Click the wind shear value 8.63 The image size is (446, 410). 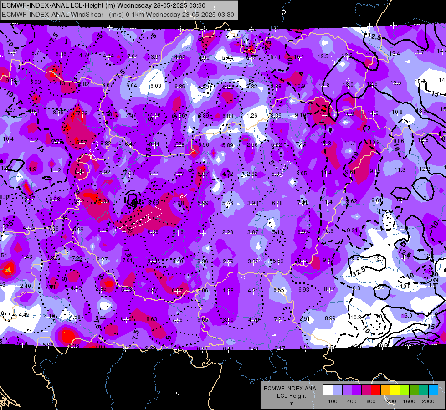point(152,319)
